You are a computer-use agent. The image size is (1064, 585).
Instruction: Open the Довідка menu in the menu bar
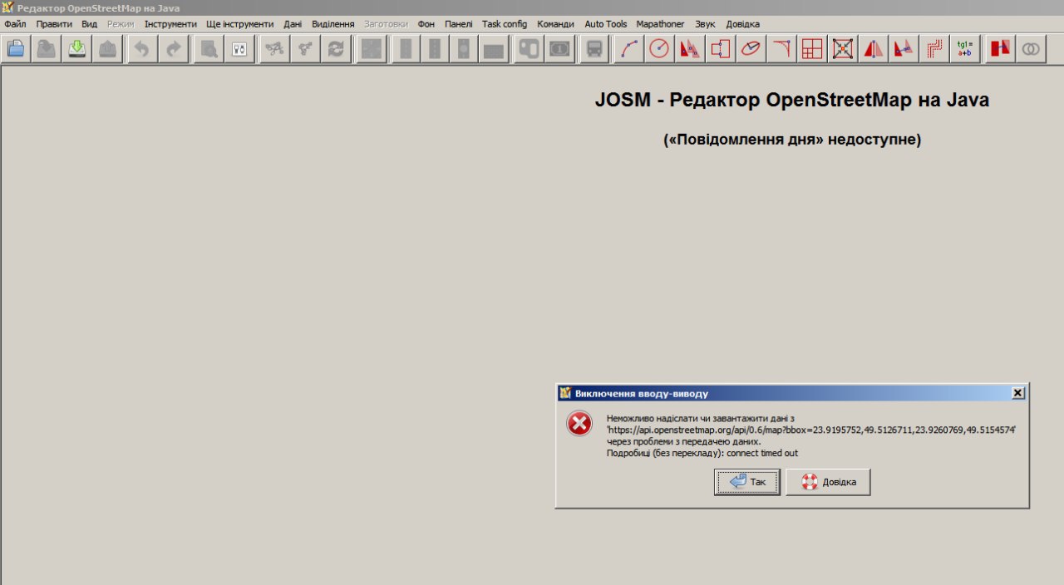click(742, 24)
